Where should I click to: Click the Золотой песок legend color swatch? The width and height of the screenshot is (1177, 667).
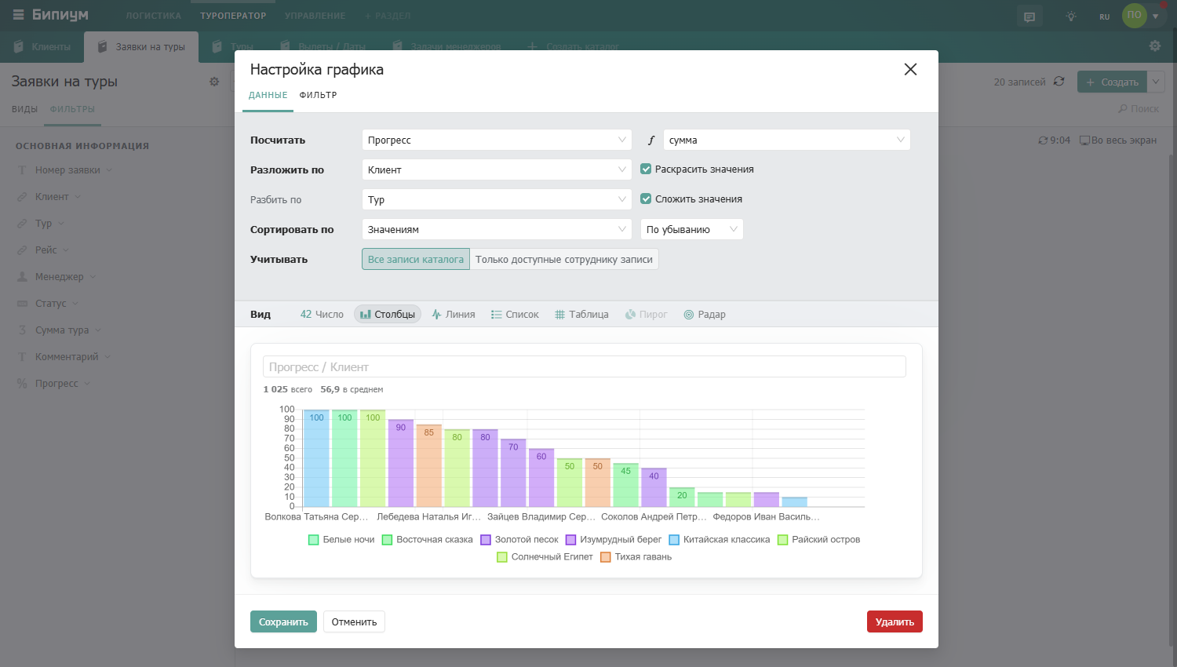click(x=486, y=540)
